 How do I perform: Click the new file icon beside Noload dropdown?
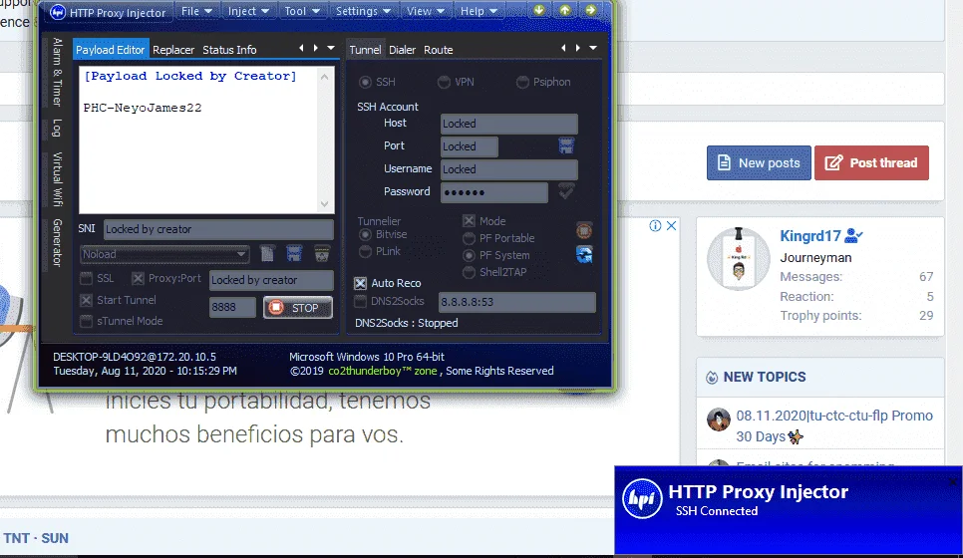[266, 253]
